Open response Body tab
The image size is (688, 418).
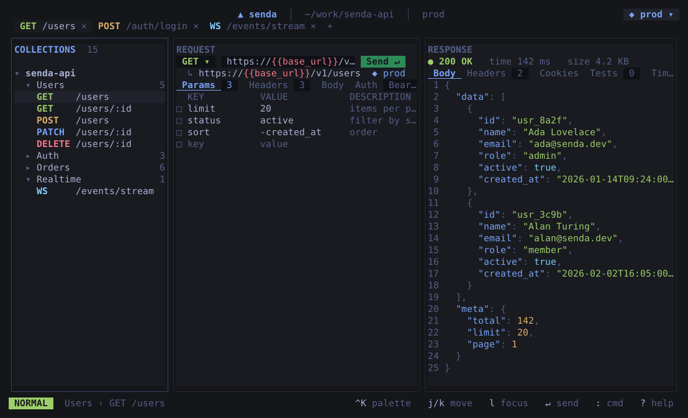[444, 73]
